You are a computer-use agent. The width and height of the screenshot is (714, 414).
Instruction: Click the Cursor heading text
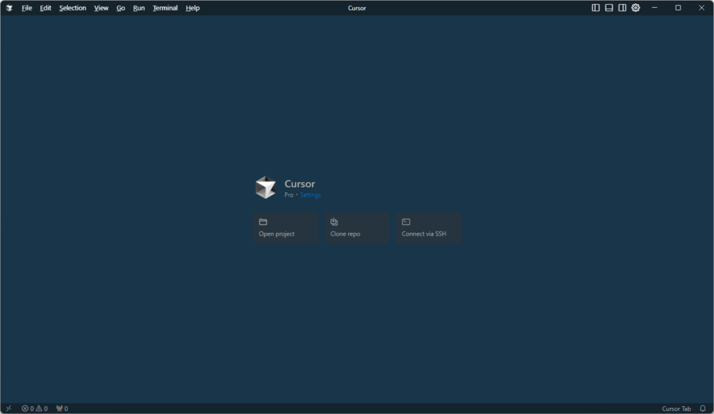[300, 184]
